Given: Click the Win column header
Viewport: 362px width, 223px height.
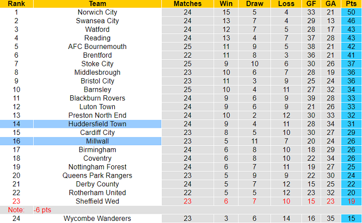Looking at the screenshot, I should pyautogui.click(x=226, y=4).
